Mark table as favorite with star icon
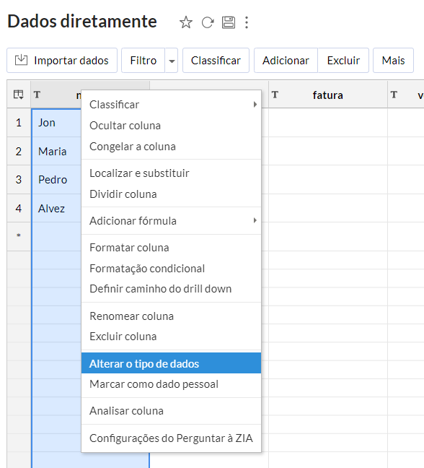 click(186, 22)
